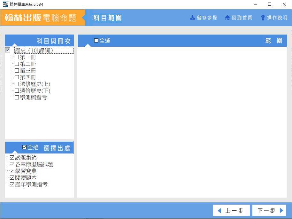The width and height of the screenshot is (292, 219).
Task: Check the 全選 box in 範圍 header
Action: click(x=96, y=41)
